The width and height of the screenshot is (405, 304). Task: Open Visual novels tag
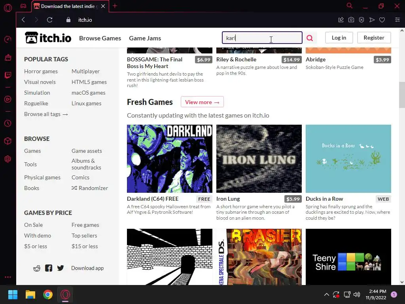click(40, 82)
